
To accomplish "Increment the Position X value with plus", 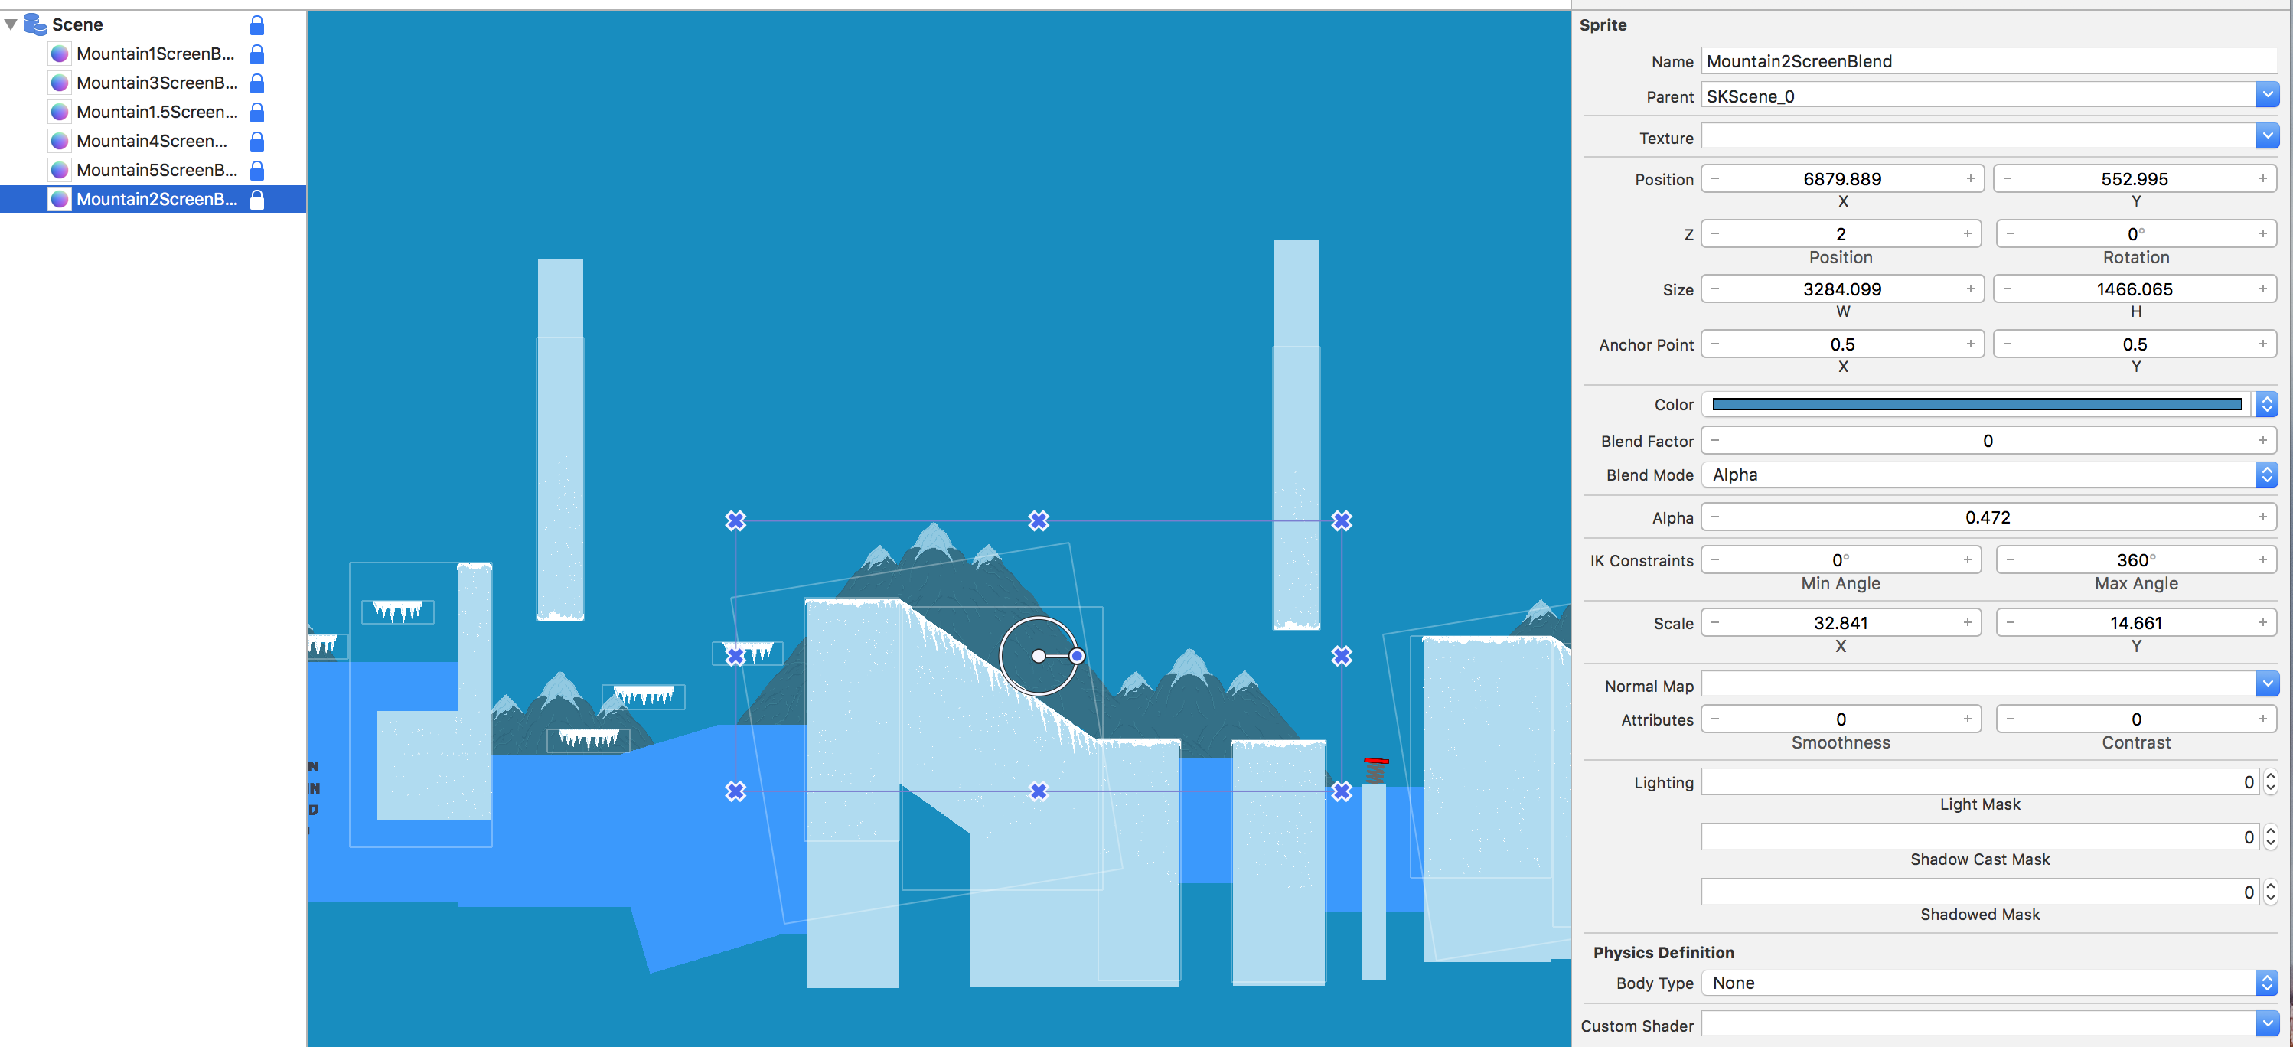I will pyautogui.click(x=1970, y=179).
